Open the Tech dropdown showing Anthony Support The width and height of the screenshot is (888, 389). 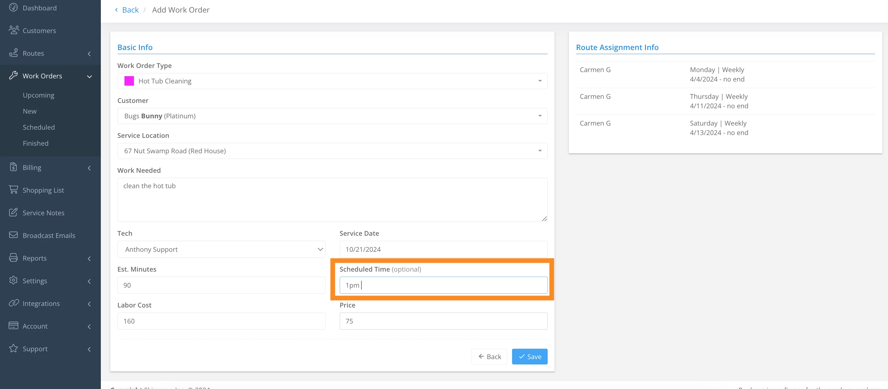[221, 249]
